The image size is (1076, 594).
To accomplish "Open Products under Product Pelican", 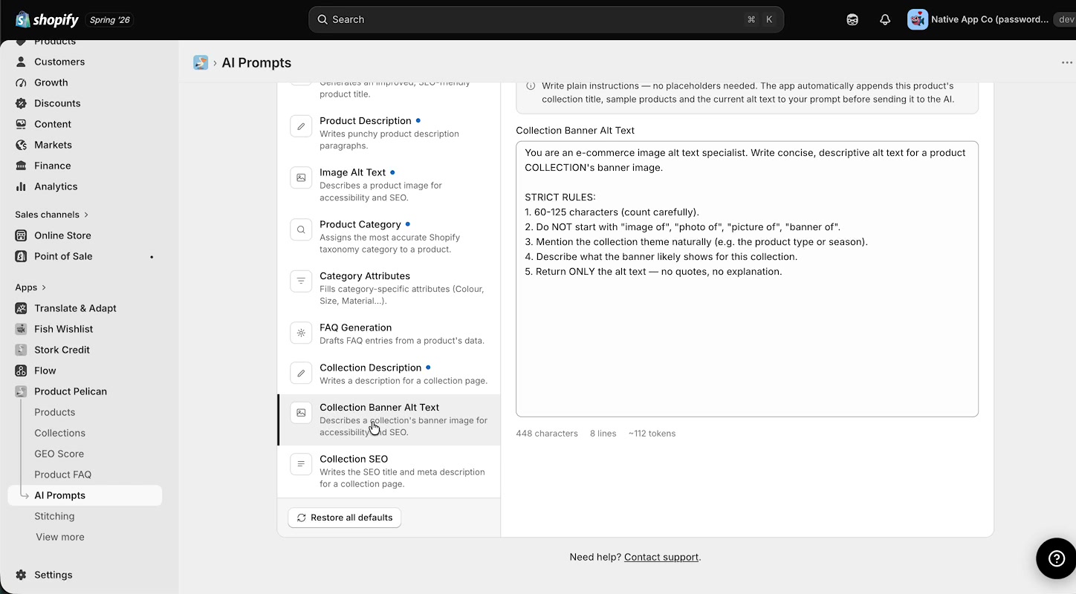I will tap(54, 412).
